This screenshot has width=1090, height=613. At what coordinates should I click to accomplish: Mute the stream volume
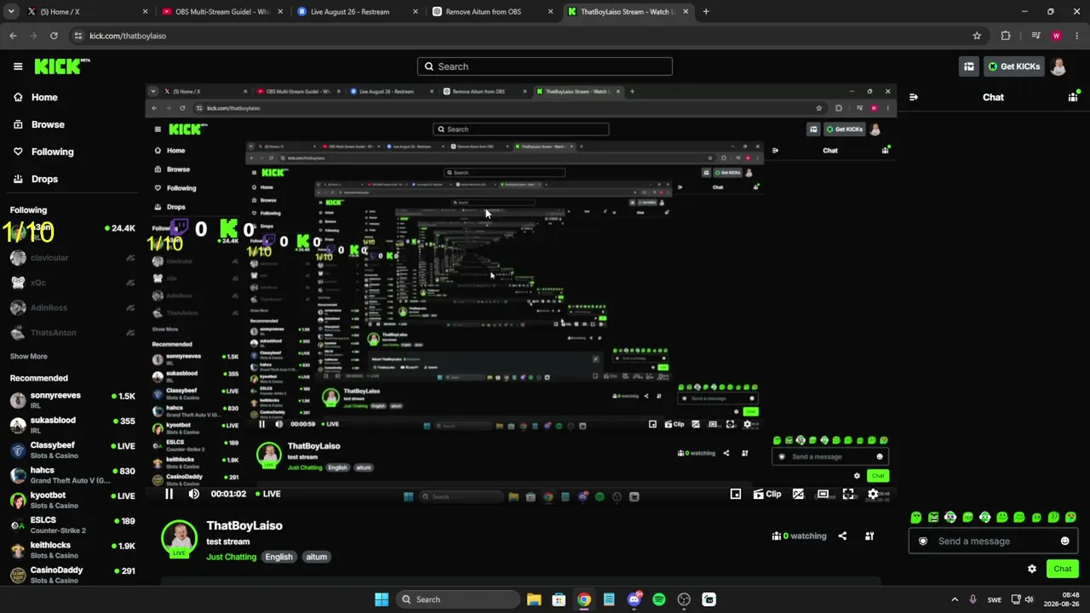point(194,494)
